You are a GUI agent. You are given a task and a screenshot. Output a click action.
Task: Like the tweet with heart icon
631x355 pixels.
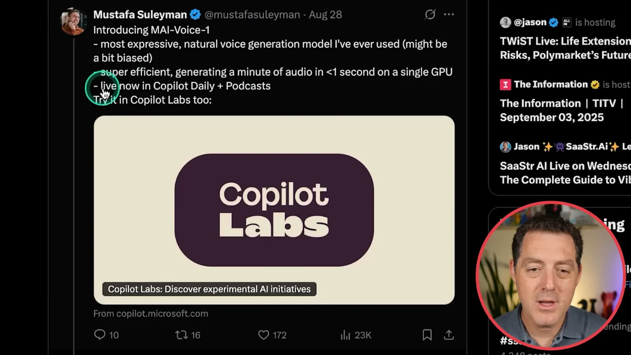pos(263,335)
